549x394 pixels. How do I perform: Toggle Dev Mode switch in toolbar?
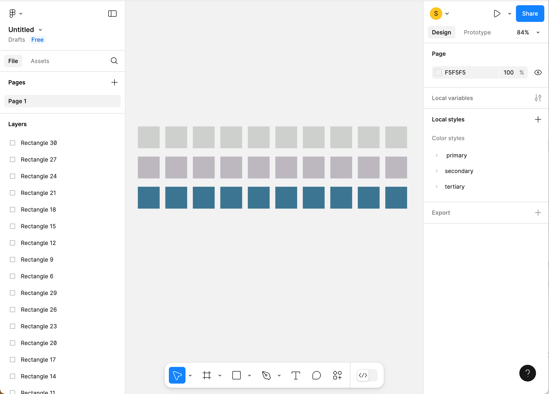point(367,375)
